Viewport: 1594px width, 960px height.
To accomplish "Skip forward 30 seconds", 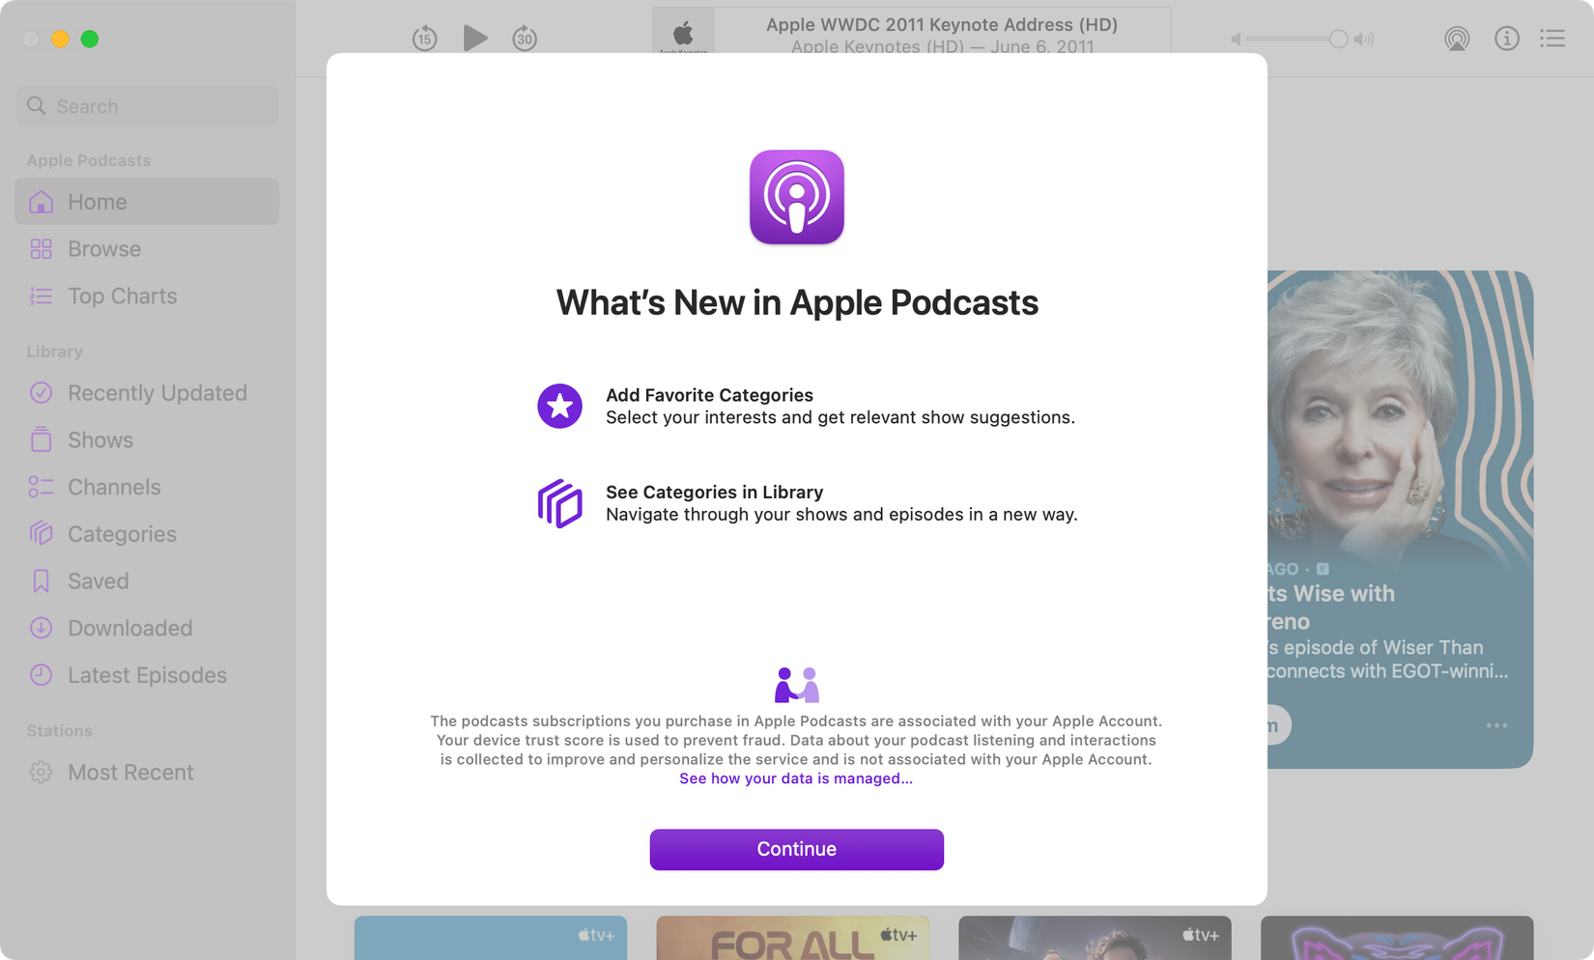I will [525, 39].
